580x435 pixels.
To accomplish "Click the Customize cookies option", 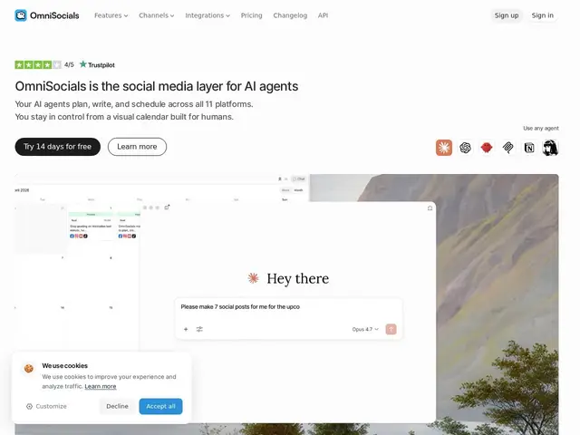I will (46, 406).
